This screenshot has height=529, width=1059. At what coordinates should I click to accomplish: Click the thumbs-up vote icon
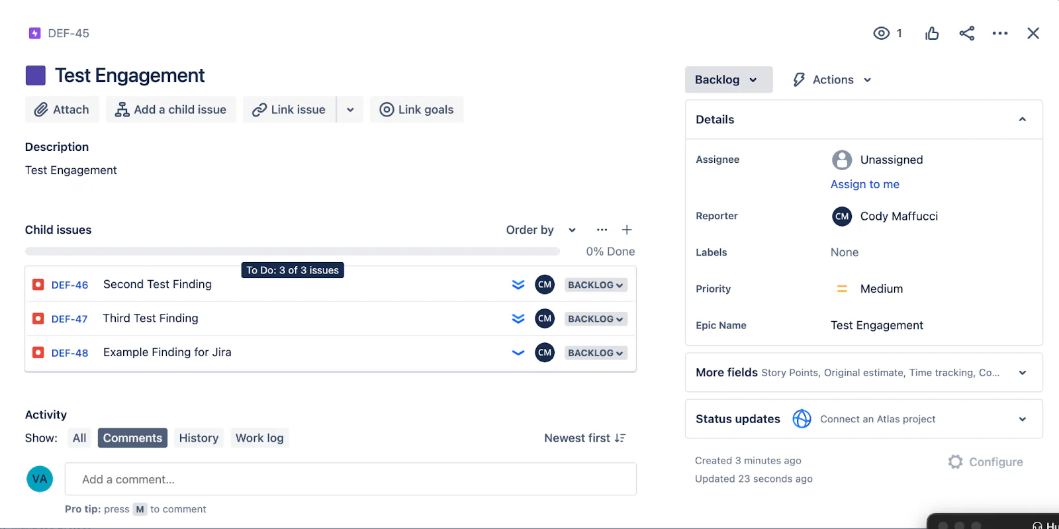(932, 33)
